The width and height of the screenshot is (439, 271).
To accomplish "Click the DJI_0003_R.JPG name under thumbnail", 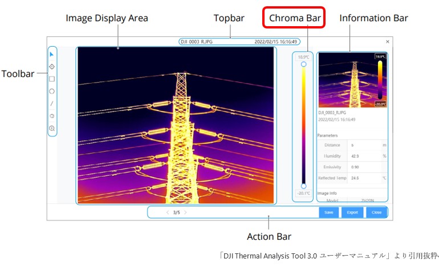I will click(332, 113).
